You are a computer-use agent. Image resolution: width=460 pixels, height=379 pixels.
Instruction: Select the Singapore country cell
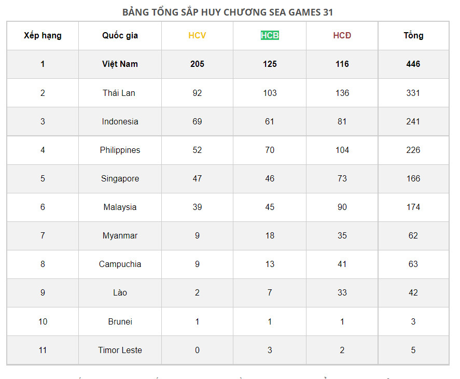click(x=120, y=178)
